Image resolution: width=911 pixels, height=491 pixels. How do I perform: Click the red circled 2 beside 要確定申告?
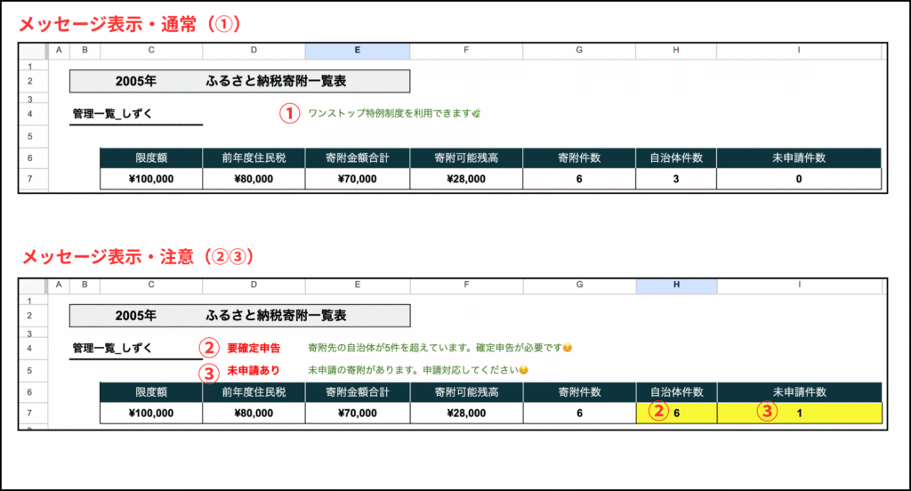207,348
